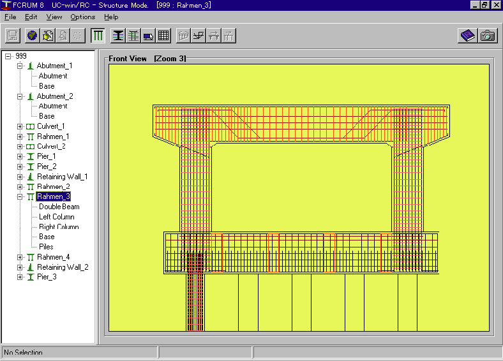This screenshot has height=361, width=503.
Task: Toggle the pressed green structure view button
Action: [98, 36]
